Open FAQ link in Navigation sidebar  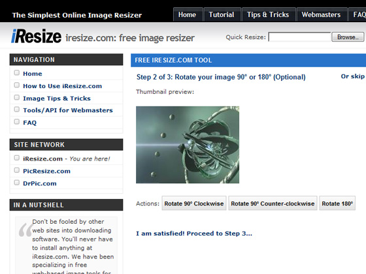point(29,123)
